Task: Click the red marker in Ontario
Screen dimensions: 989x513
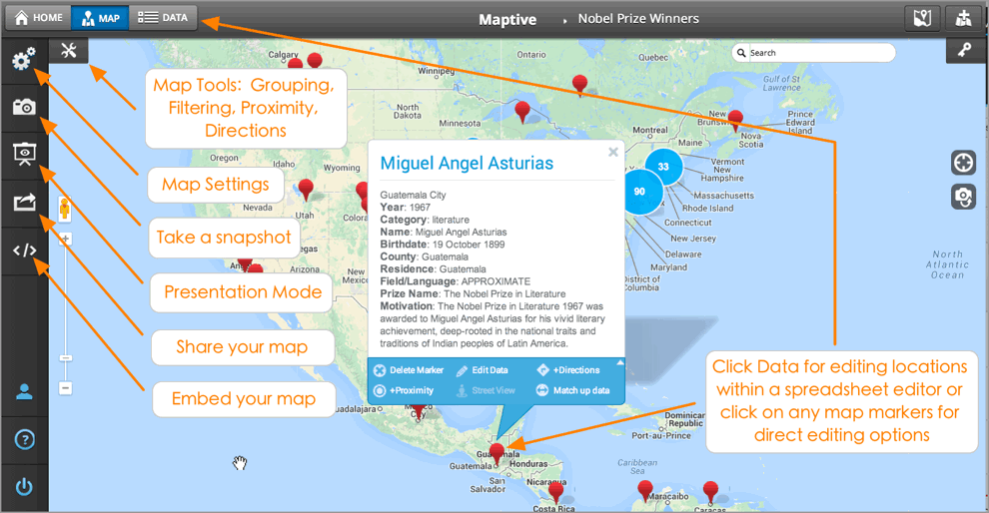Action: 579,84
